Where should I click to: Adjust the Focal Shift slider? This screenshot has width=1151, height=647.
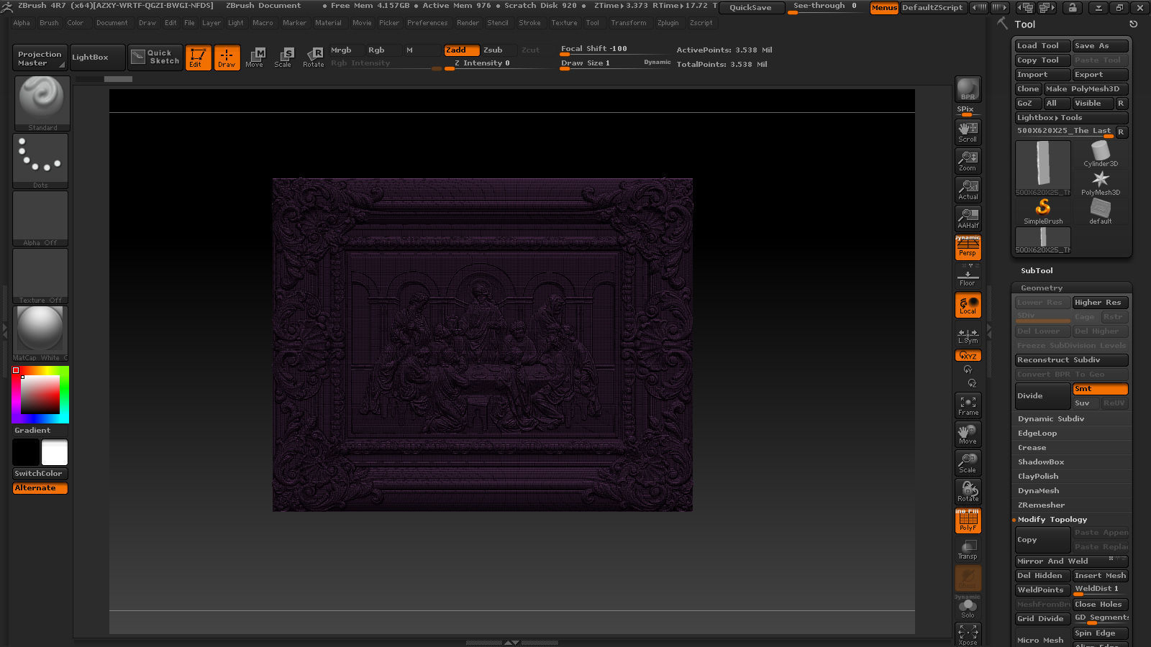coord(615,49)
